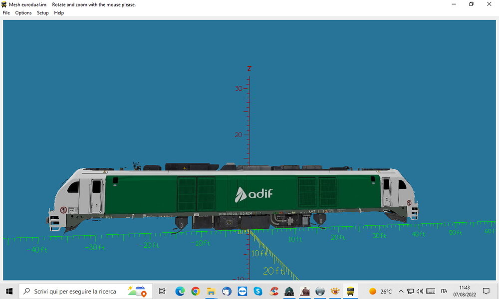
Task: Click the adif logo on the locomotive
Action: point(253,194)
